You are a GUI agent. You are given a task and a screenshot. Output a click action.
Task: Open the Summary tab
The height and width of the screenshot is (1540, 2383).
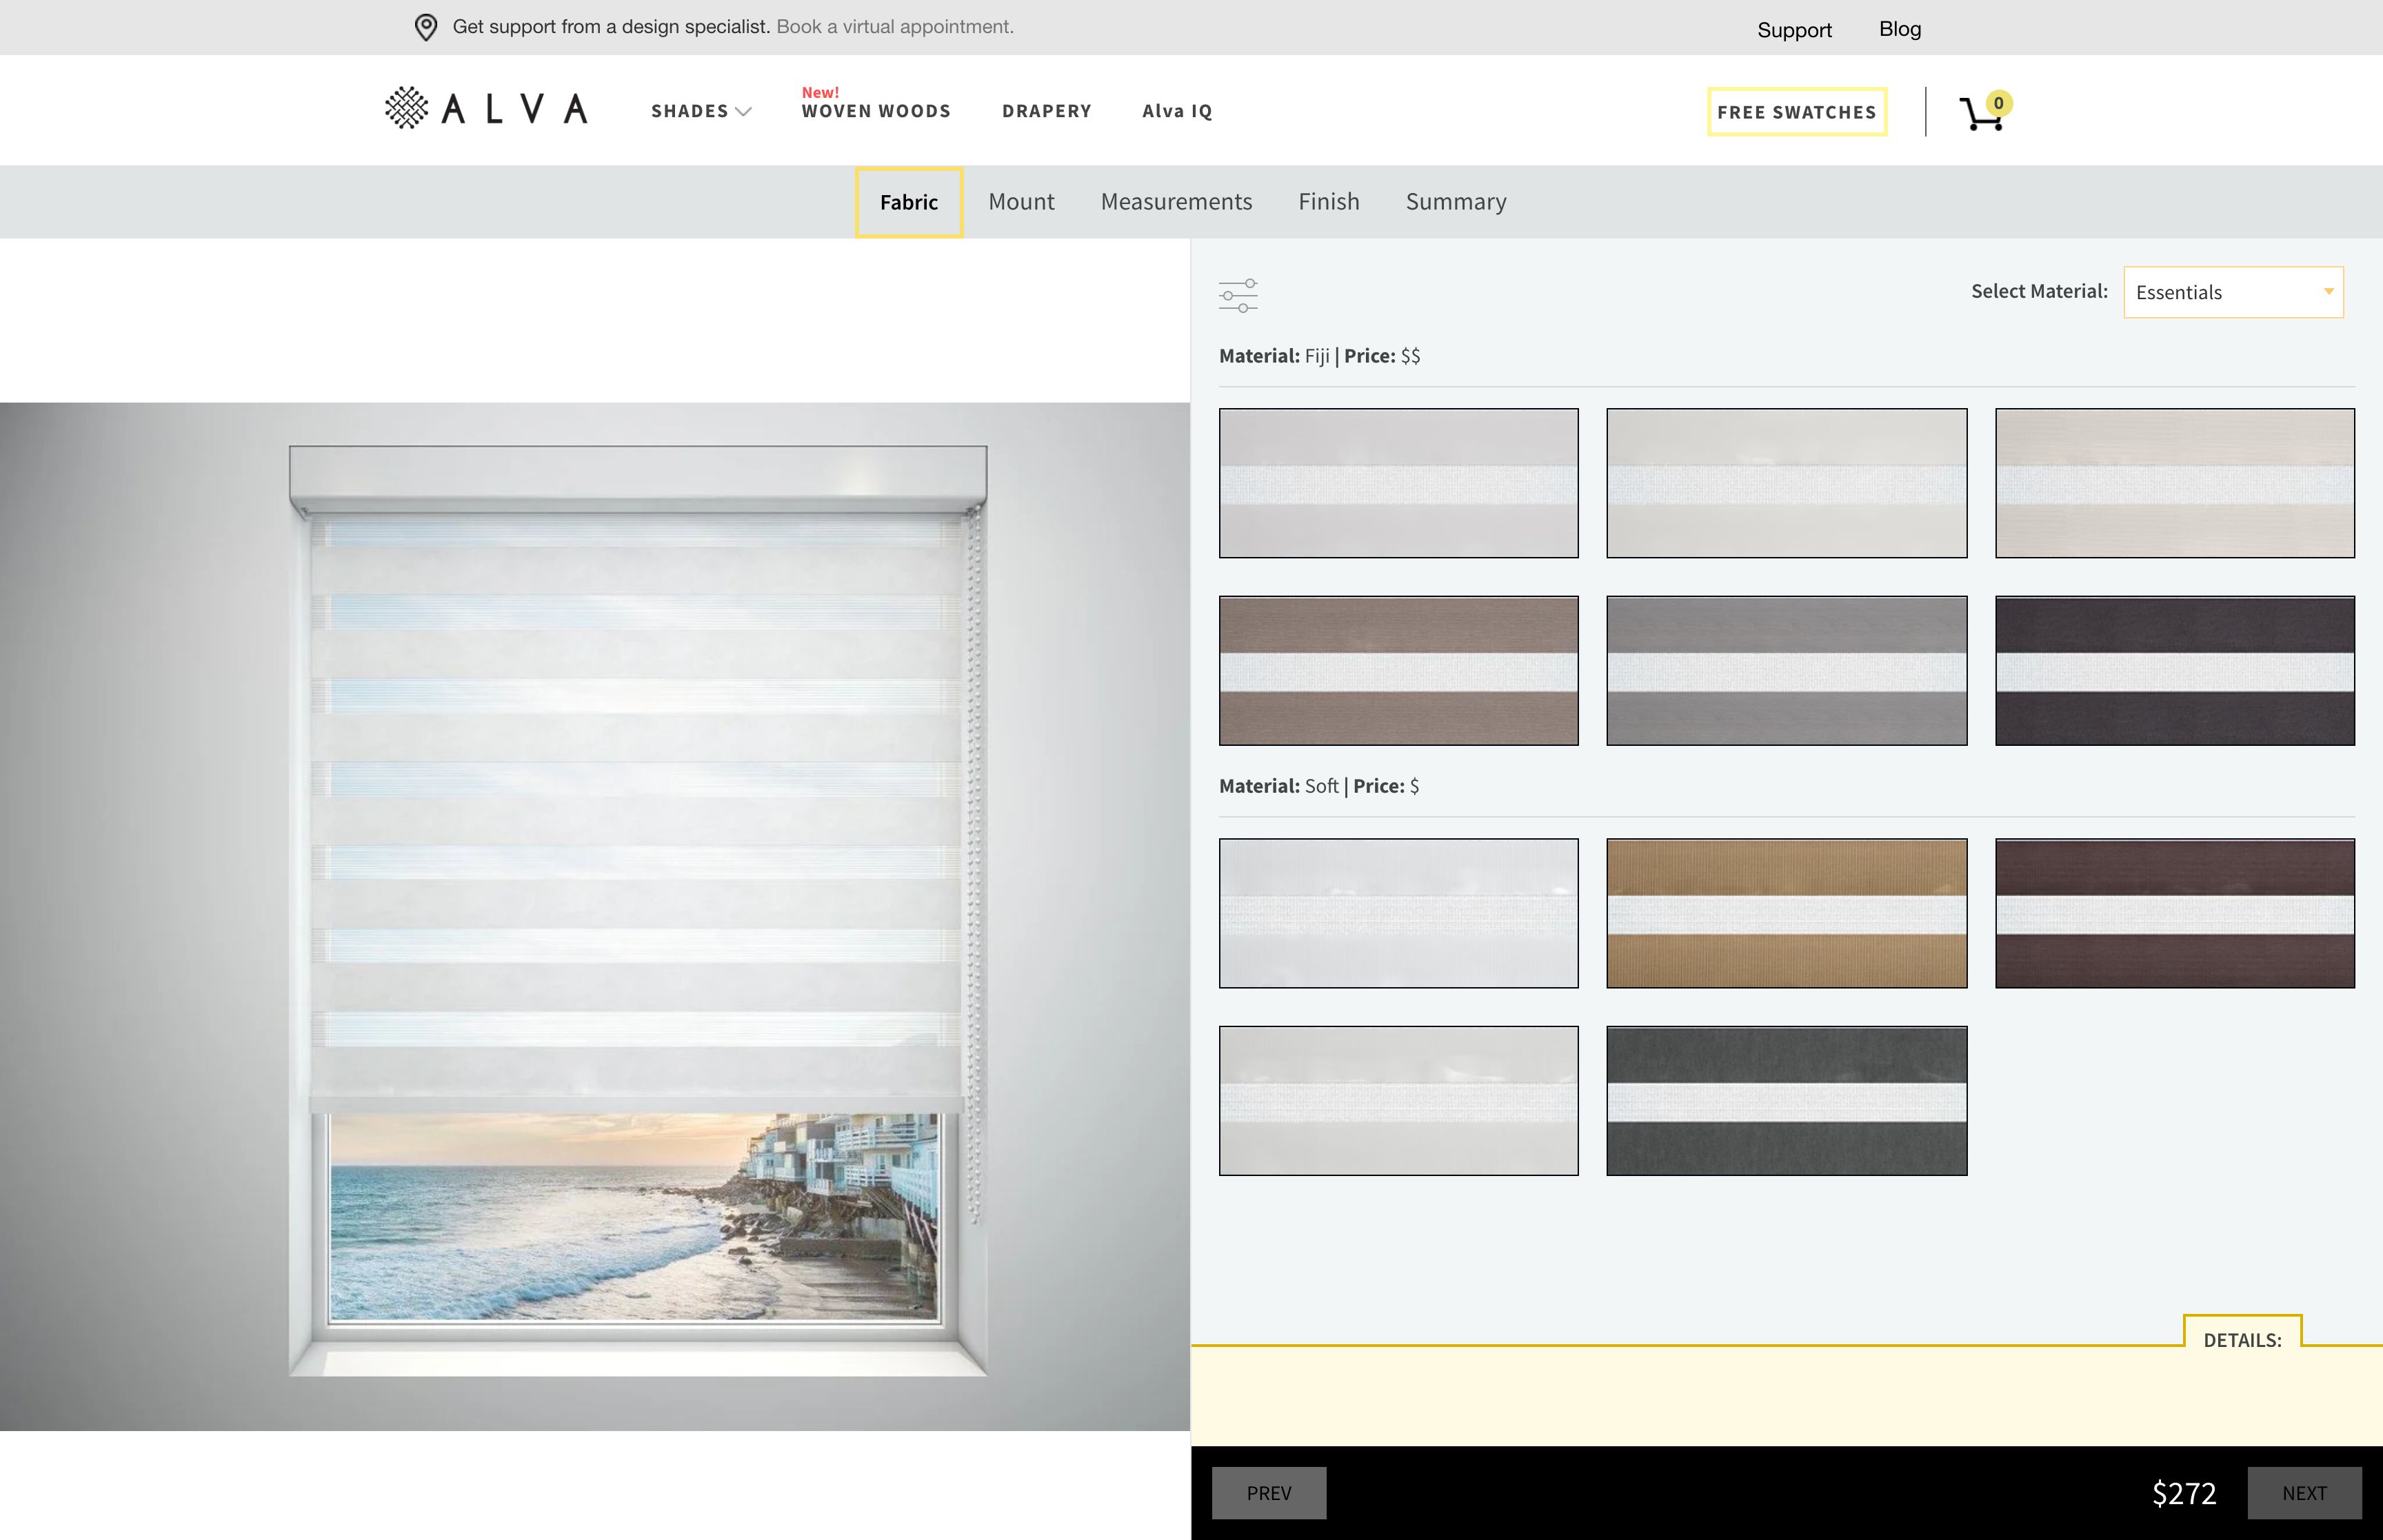pos(1455,201)
